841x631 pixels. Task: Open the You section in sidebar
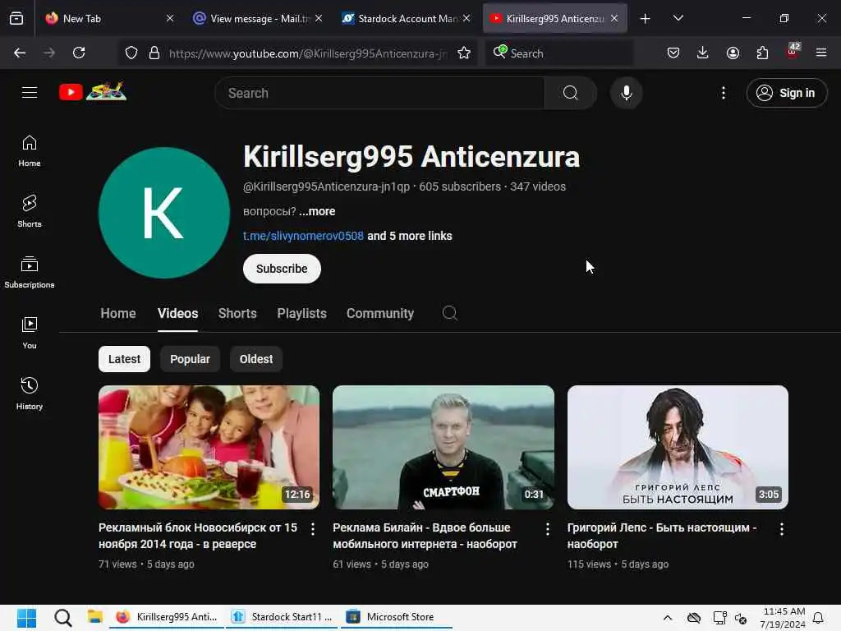point(30,334)
